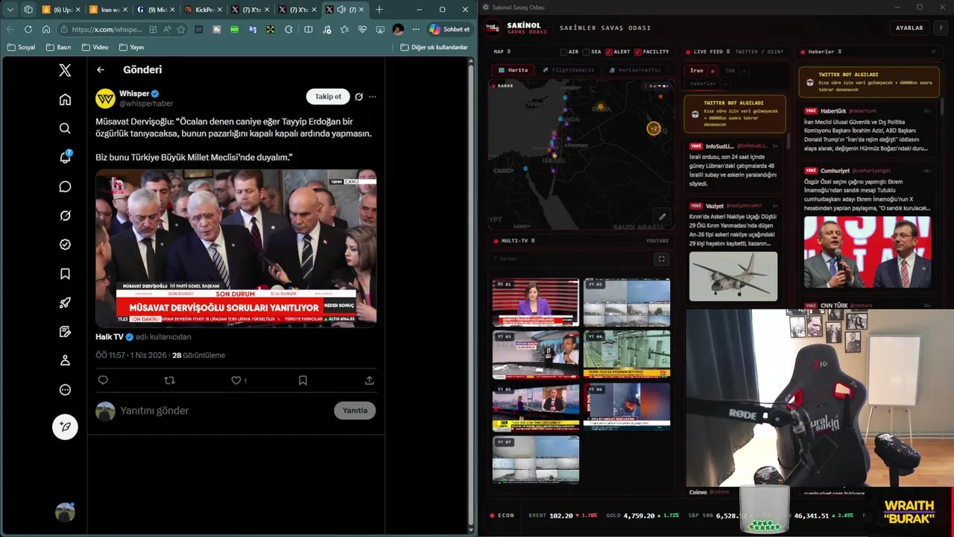
Task: Reply to Whisper's post via comment icon
Action: click(x=103, y=380)
